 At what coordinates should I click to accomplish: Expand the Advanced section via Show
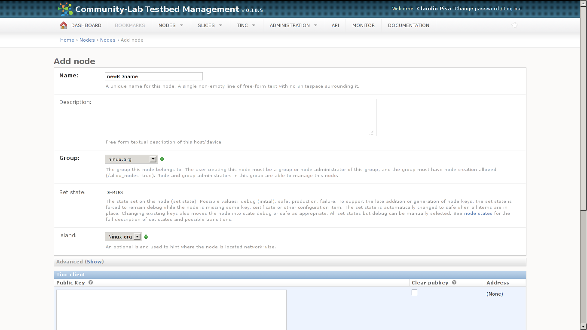pyautogui.click(x=94, y=262)
